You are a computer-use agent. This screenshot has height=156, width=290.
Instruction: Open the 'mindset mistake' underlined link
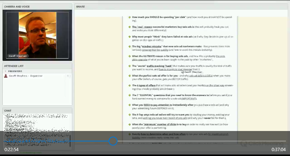[x=152, y=47]
